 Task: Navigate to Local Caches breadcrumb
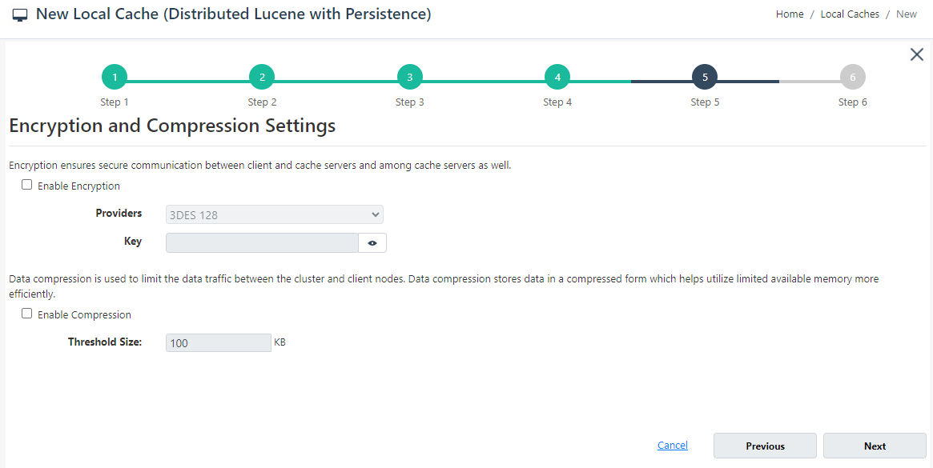coord(850,14)
